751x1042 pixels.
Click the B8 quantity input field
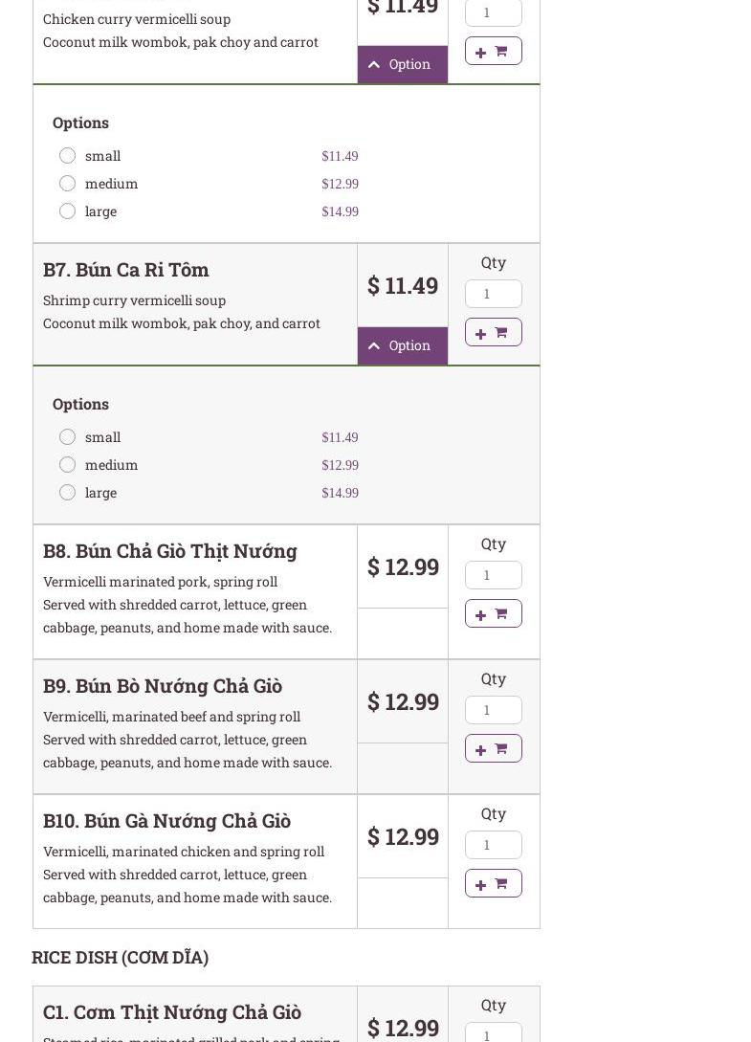(x=493, y=575)
